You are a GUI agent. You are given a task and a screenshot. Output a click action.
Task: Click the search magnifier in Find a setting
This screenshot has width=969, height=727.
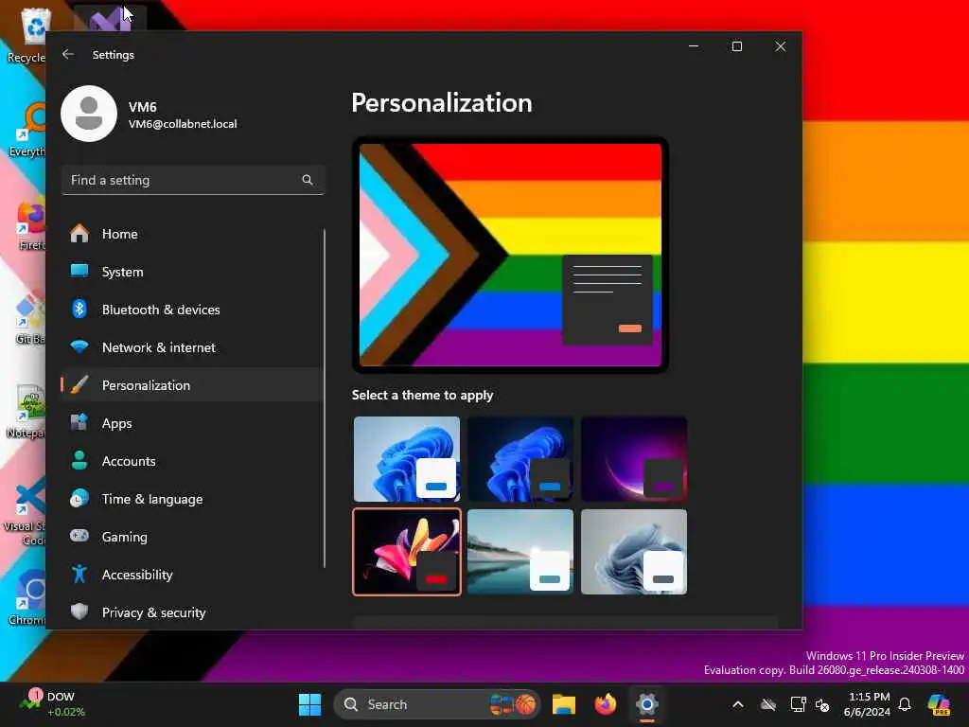[308, 180]
